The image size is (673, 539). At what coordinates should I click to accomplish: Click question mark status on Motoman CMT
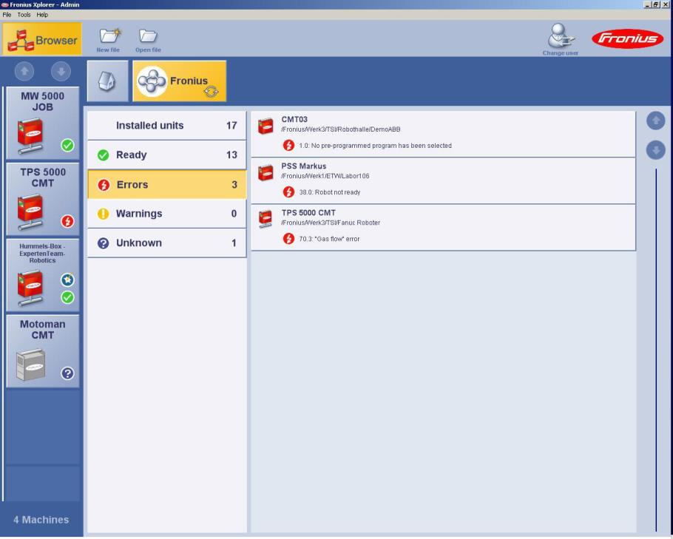tap(67, 373)
